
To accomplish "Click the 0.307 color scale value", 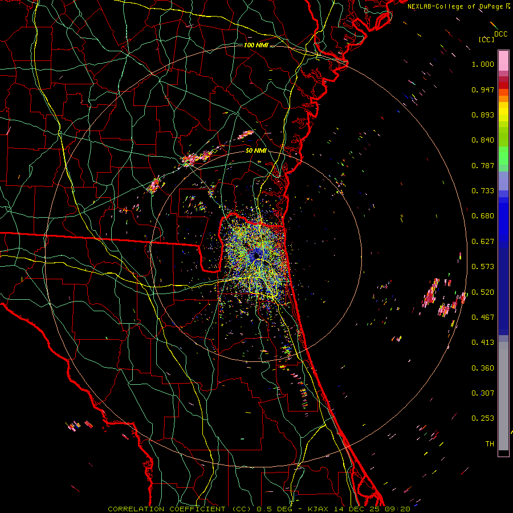I will click(483, 393).
